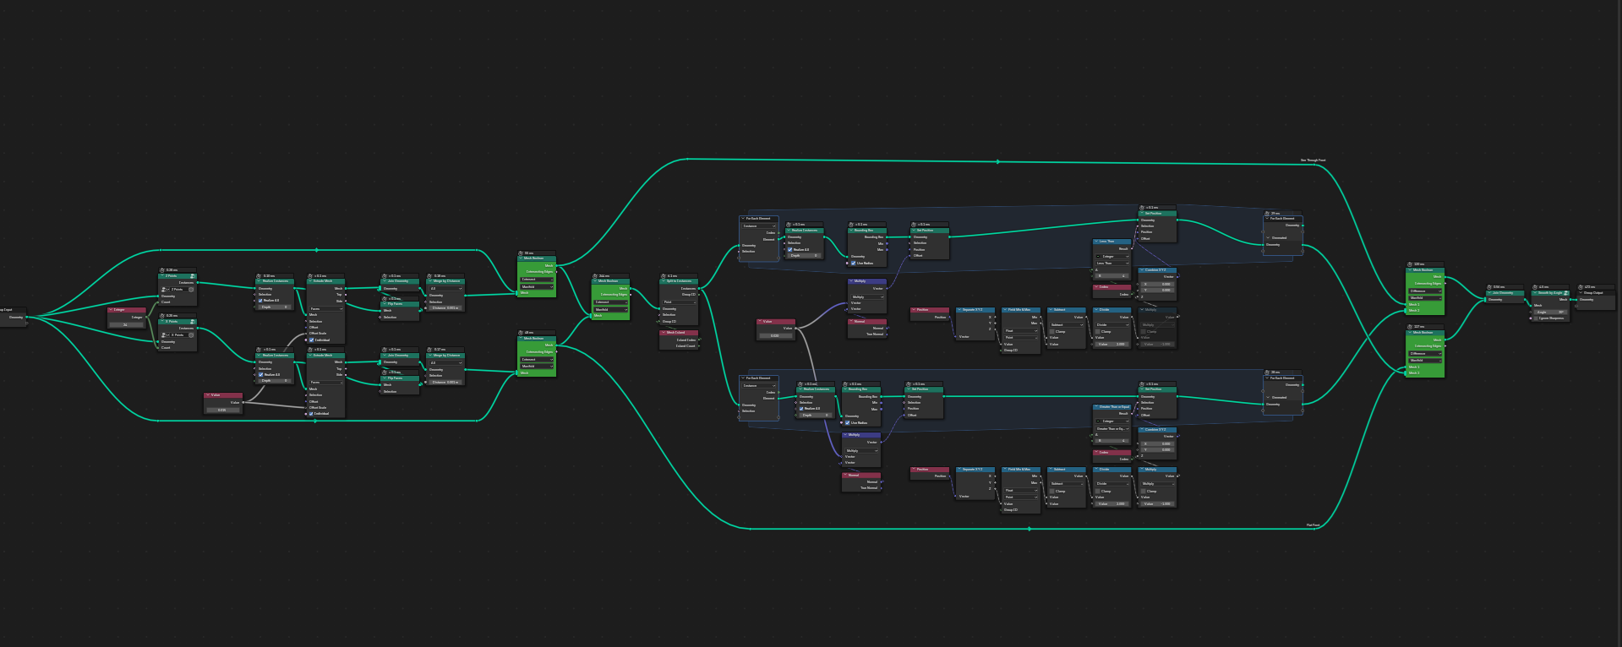The width and height of the screenshot is (1622, 647).
Task: Select the Mesh Island node header
Action: pos(679,333)
